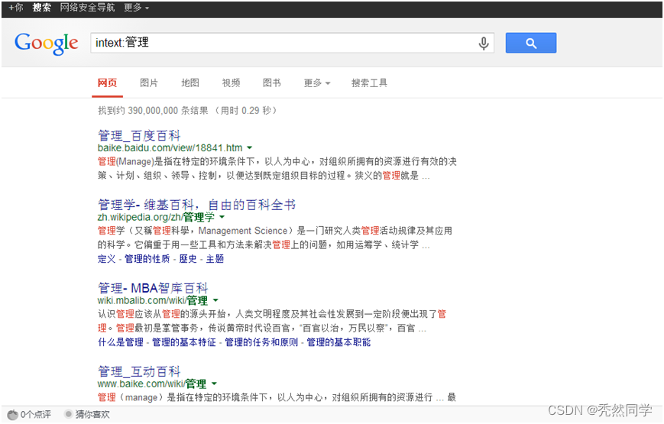
Task: Switch to the 地图 tab
Action: coord(190,83)
